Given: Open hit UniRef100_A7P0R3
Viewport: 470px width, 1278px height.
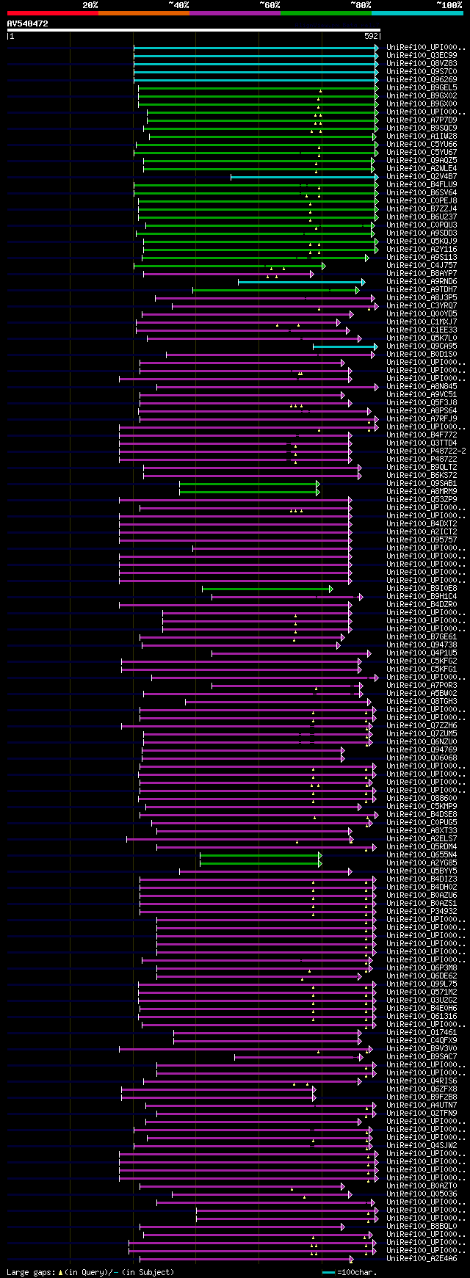Looking at the screenshot, I should [422, 685].
